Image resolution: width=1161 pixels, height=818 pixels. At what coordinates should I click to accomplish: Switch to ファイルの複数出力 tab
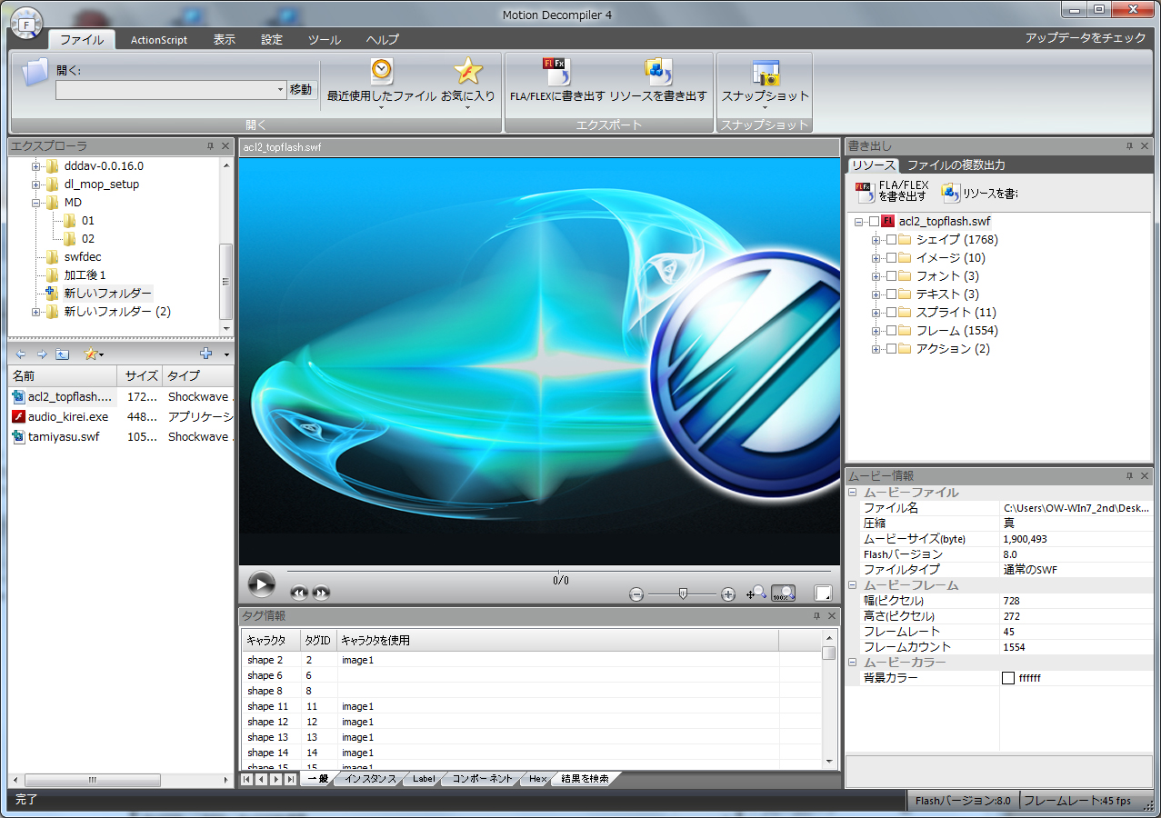956,165
